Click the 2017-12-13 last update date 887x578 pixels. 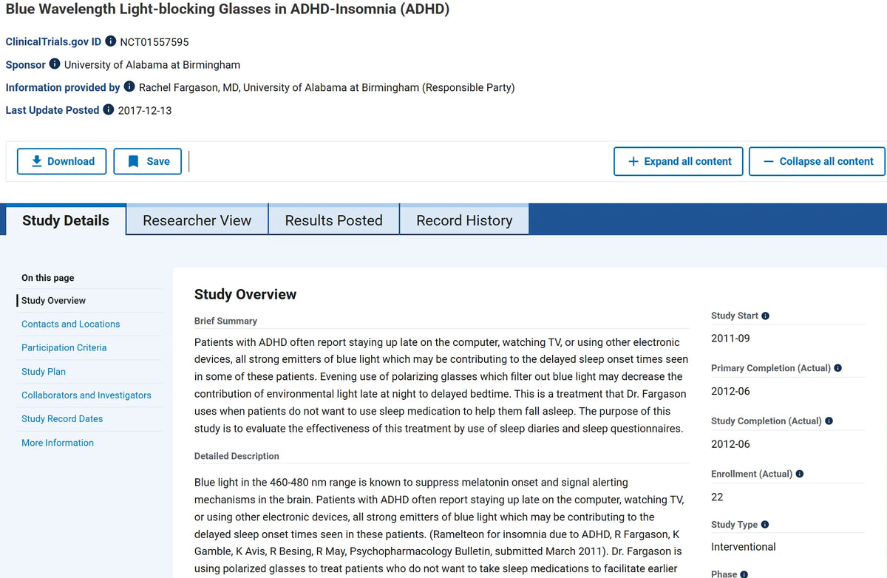(145, 110)
